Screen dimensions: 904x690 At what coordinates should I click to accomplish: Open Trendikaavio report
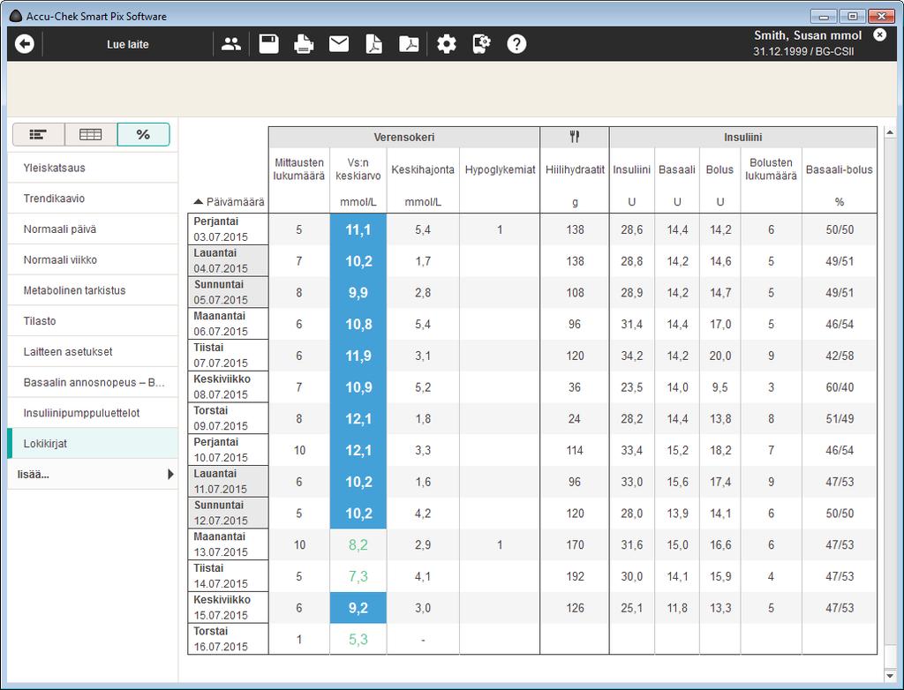(x=93, y=199)
